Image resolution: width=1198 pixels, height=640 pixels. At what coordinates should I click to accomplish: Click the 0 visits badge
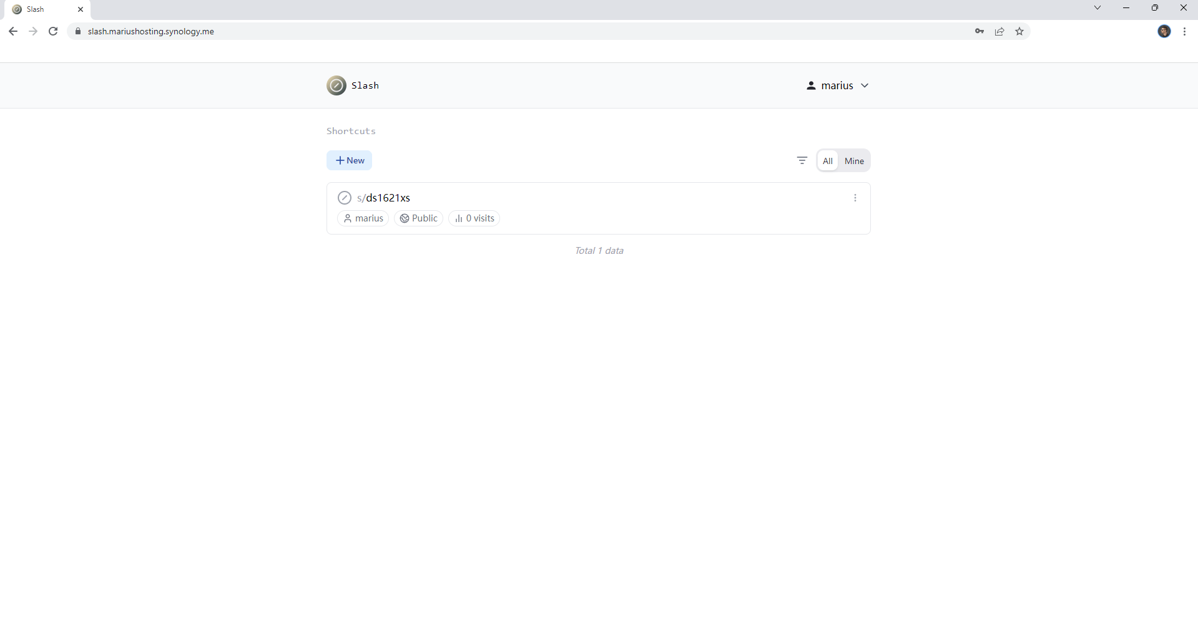(x=474, y=218)
